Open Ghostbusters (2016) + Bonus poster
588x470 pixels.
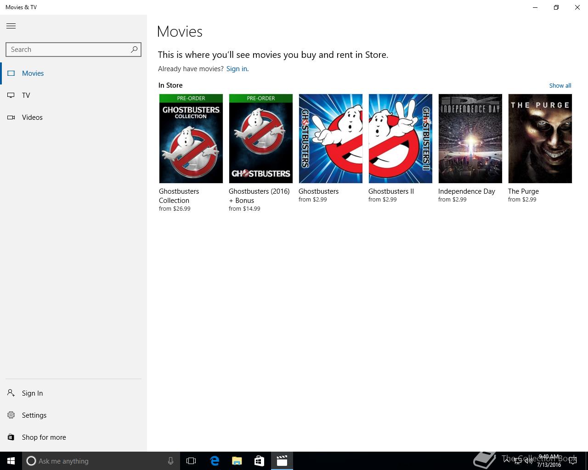(x=261, y=139)
